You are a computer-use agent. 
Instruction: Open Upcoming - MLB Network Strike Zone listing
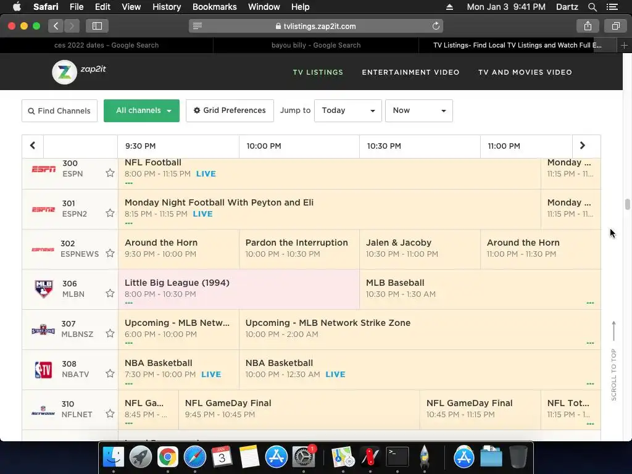(x=420, y=330)
